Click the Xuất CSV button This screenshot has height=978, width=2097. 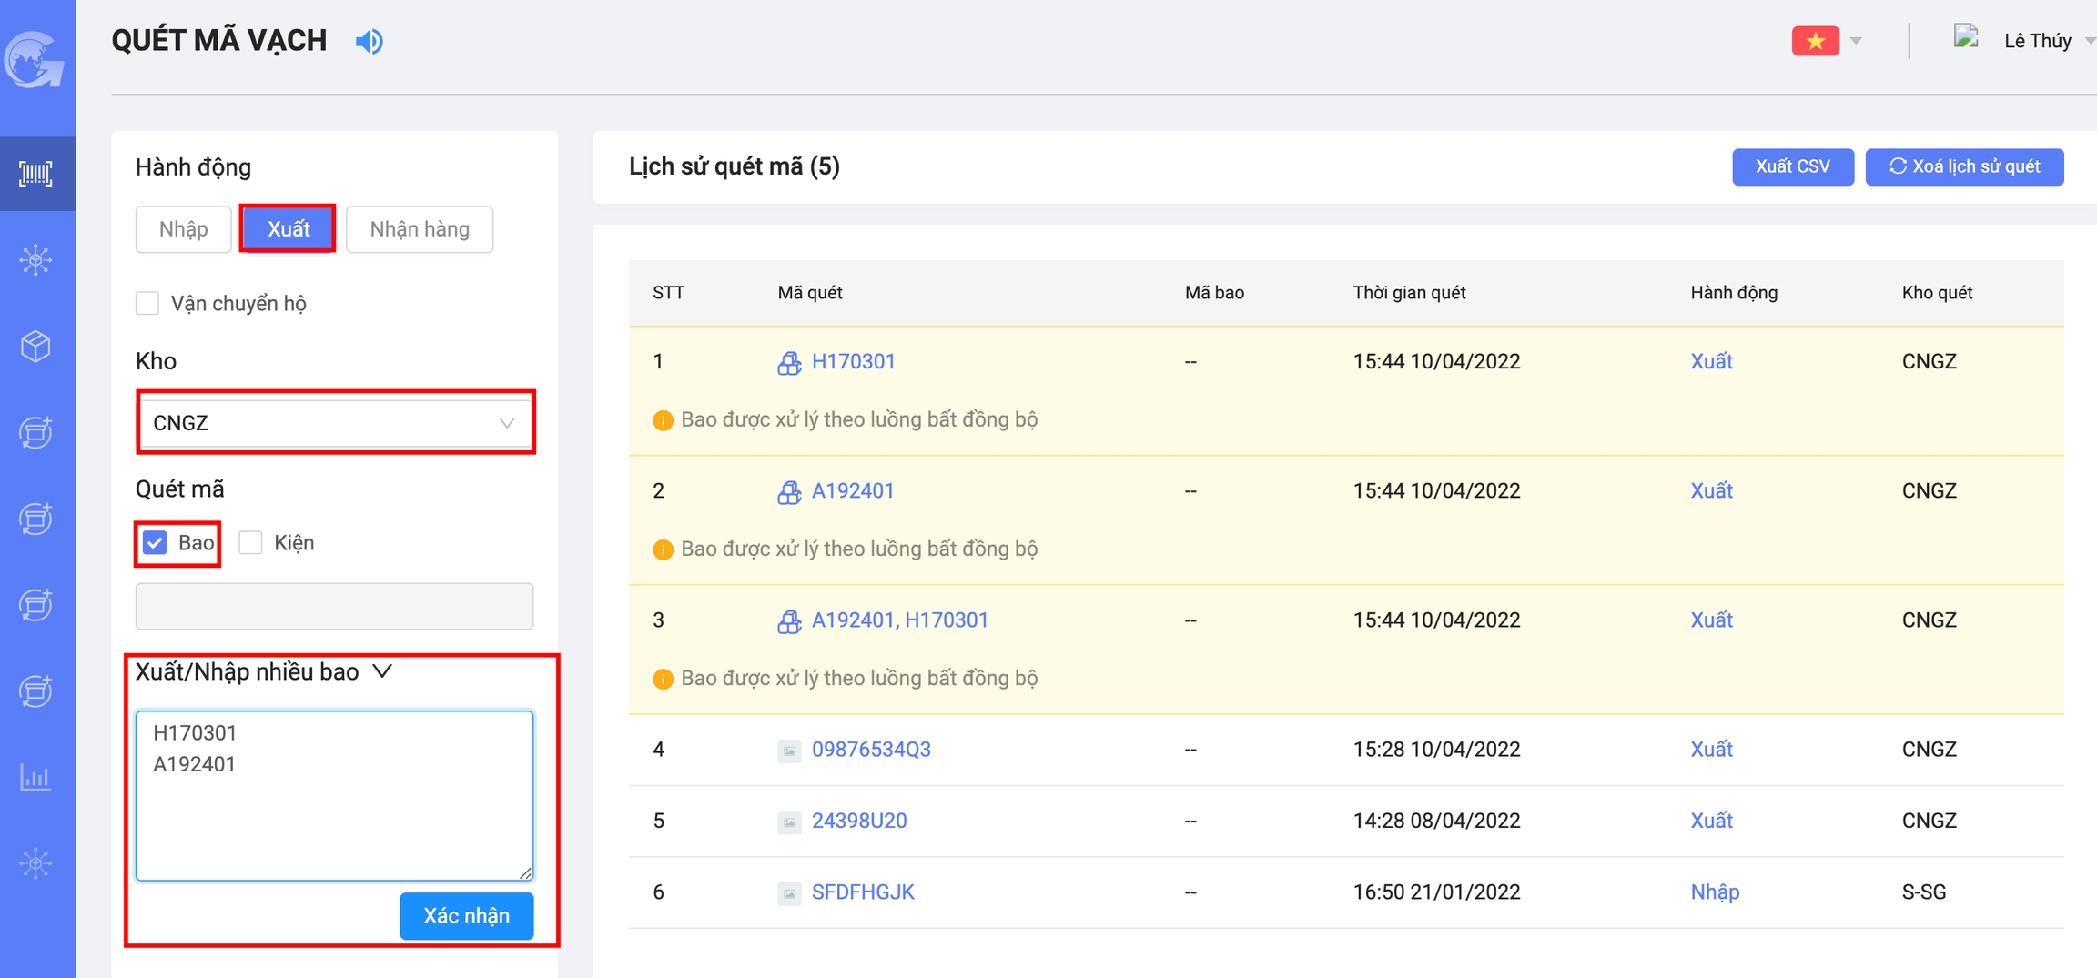click(x=1792, y=166)
